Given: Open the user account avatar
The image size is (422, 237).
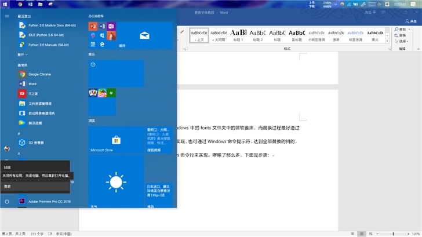Looking at the screenshot, I should (7, 148).
